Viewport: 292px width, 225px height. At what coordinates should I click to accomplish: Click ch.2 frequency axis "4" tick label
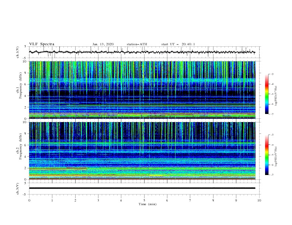(x=25, y=157)
